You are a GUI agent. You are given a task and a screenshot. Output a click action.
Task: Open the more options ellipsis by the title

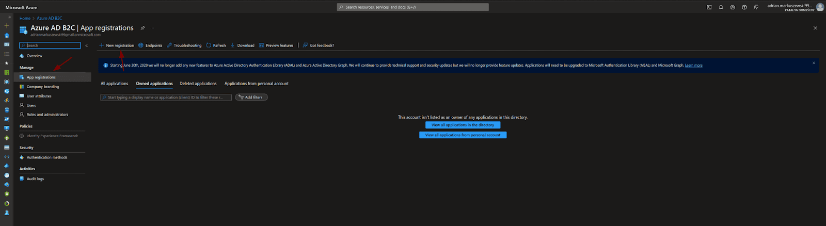[152, 28]
